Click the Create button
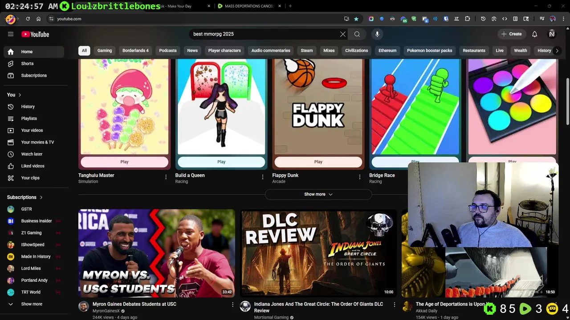Screen dimensions: 570x320 point(511,34)
